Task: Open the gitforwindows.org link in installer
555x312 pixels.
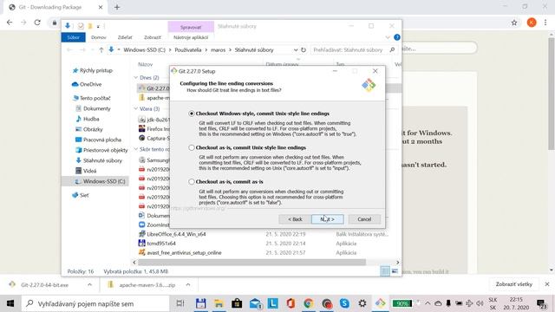Action: (x=199, y=208)
